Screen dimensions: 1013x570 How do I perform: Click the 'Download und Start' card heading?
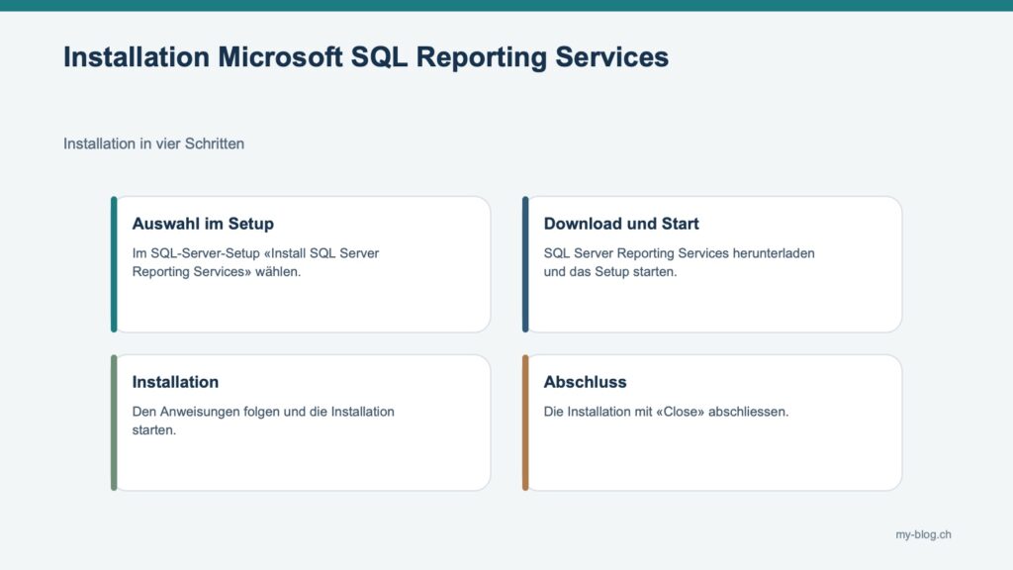tap(621, 224)
